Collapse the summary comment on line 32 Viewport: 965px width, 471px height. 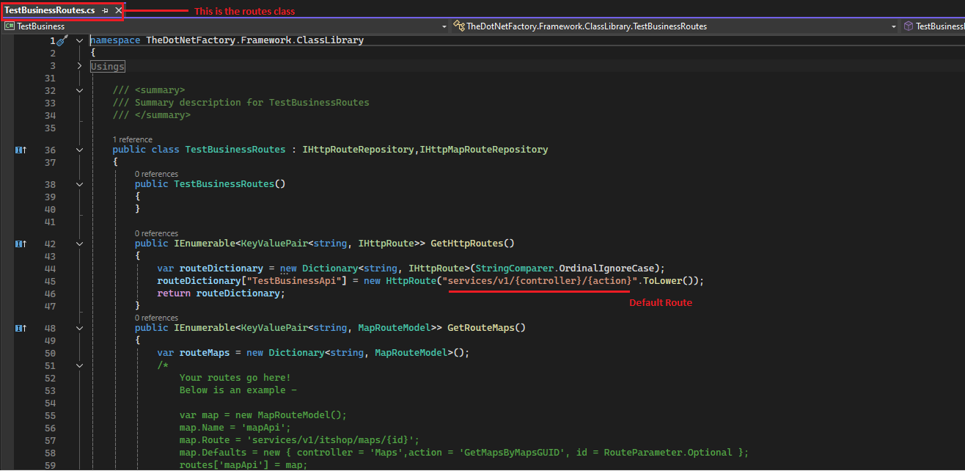tap(79, 90)
